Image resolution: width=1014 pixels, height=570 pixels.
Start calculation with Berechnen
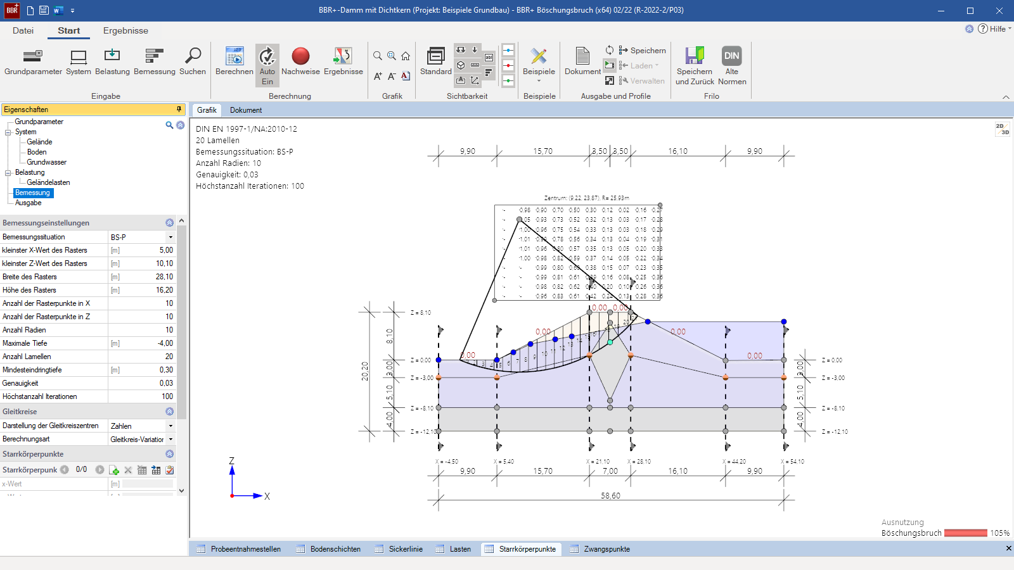tap(234, 62)
